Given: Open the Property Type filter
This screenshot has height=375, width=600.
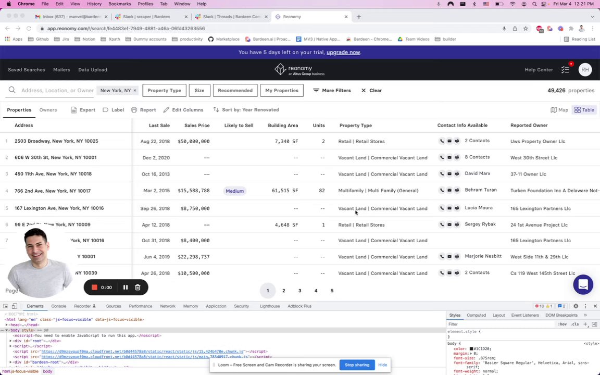Looking at the screenshot, I should pos(164,91).
